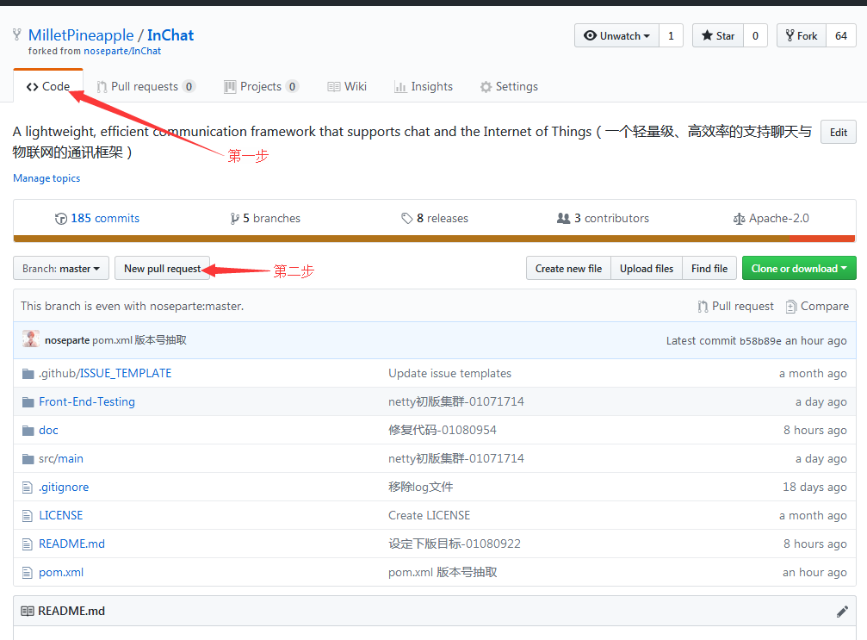Open latest commit hash b58b89e
The height and width of the screenshot is (640, 867).
tap(760, 341)
